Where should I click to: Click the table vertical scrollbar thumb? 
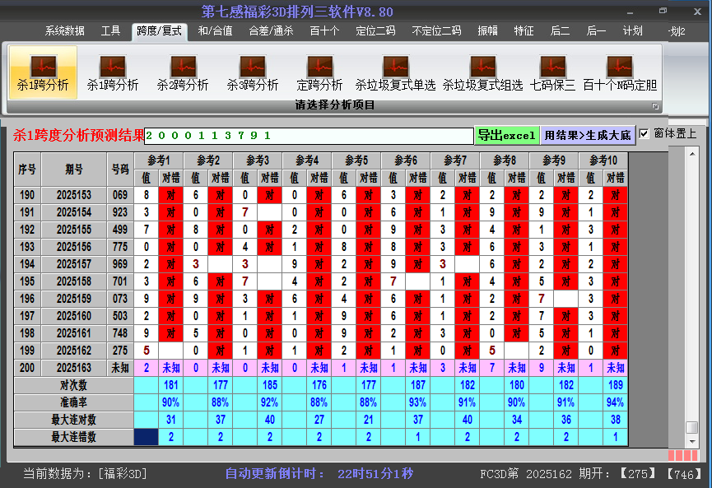pos(692,428)
